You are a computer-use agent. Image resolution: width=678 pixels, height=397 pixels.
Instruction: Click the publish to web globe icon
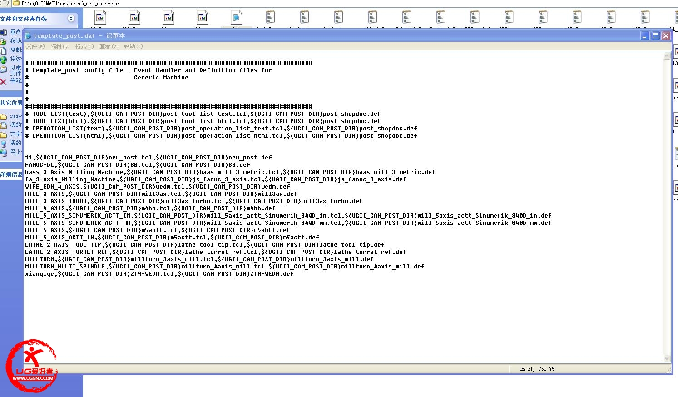4,59
